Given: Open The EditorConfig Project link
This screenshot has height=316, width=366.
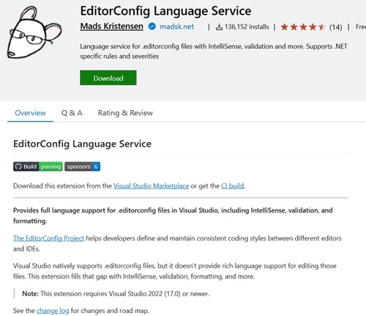Looking at the screenshot, I should point(48,238).
